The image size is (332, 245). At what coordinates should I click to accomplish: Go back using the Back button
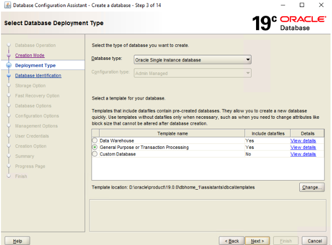(x=231, y=241)
